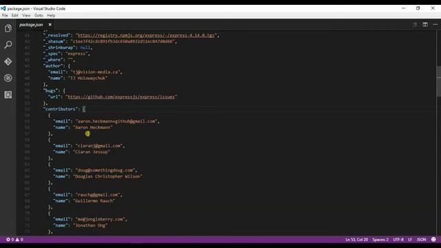
Task: Click the "Ciaran Jessup" name value
Action: point(92,152)
